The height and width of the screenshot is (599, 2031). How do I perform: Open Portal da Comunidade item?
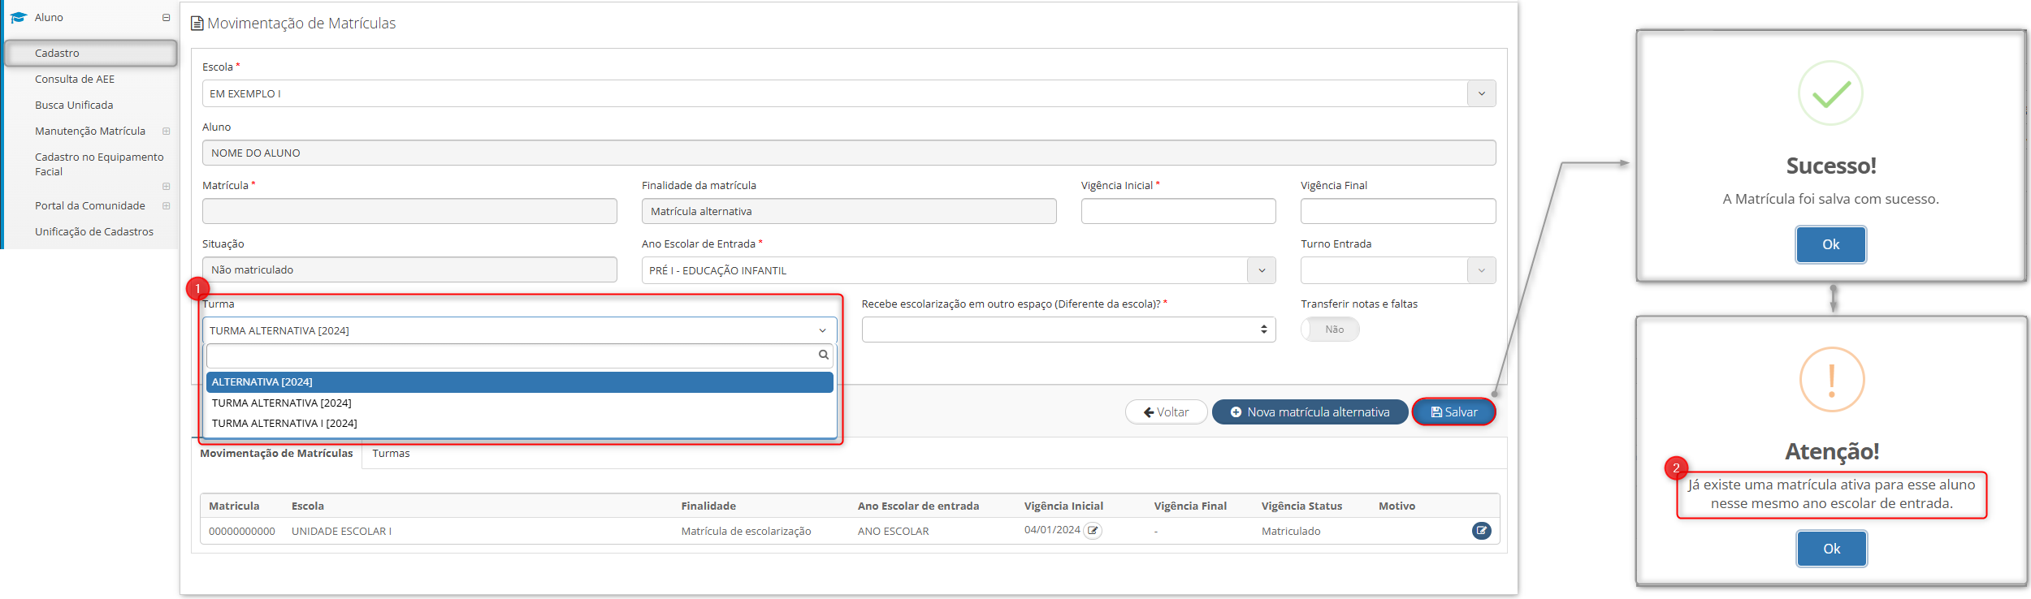tap(90, 205)
